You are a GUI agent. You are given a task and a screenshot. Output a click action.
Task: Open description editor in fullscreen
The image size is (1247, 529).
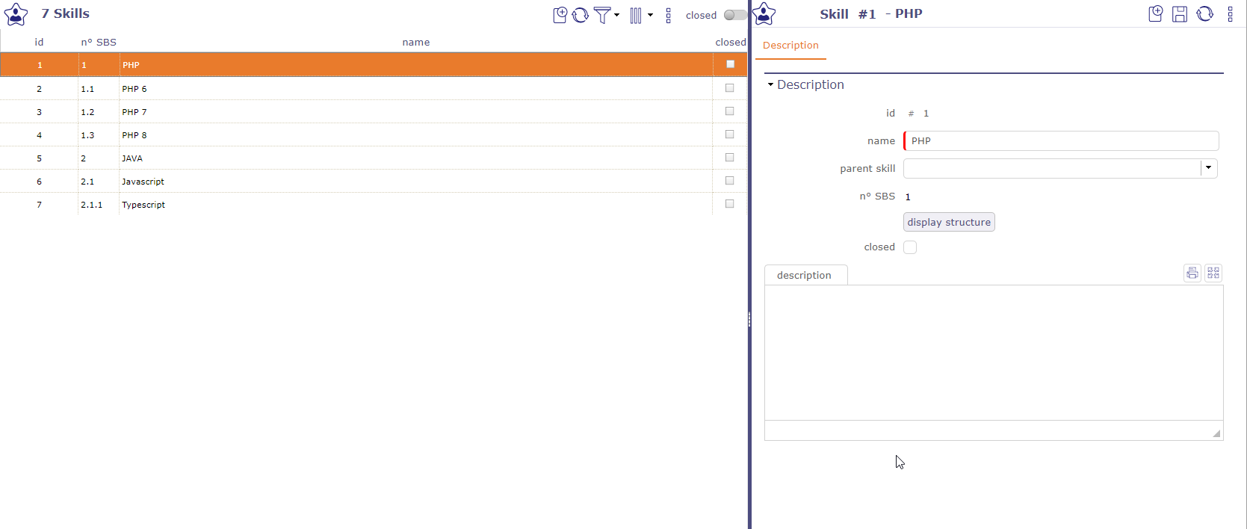pos(1213,273)
